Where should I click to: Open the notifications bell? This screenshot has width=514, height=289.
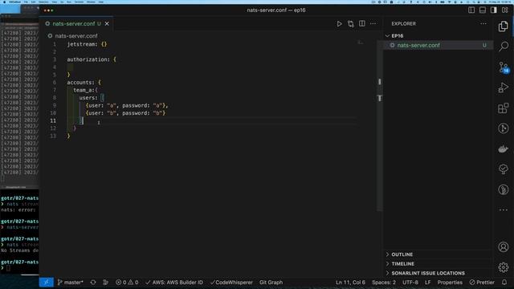[x=504, y=282]
